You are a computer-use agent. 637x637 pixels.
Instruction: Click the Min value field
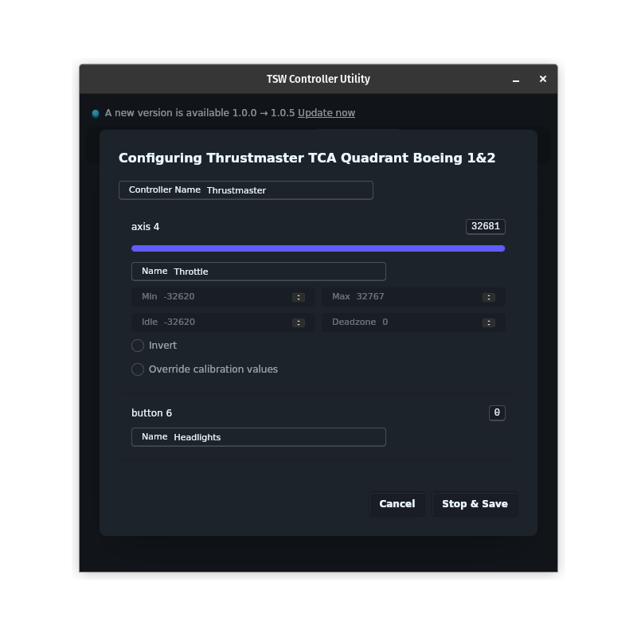[x=223, y=296]
